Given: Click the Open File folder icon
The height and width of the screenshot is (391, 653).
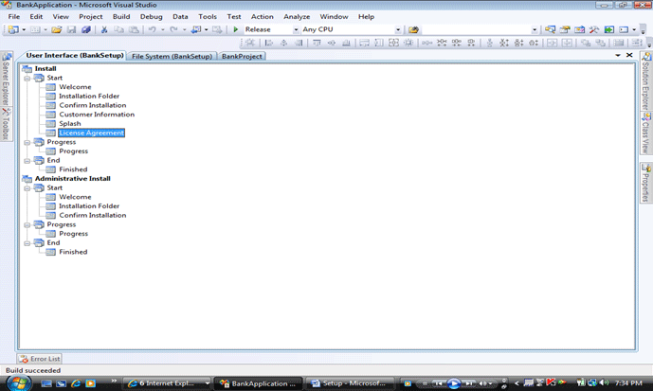Looking at the screenshot, I should coord(57,29).
